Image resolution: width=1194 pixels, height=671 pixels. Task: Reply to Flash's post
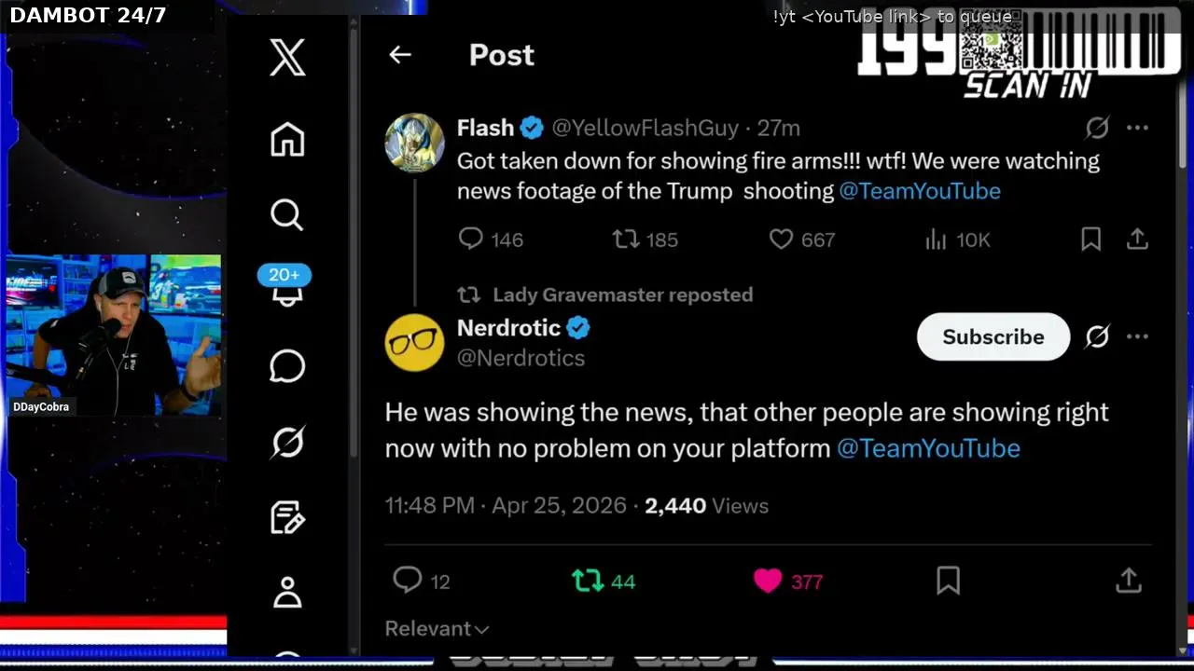[471, 240]
